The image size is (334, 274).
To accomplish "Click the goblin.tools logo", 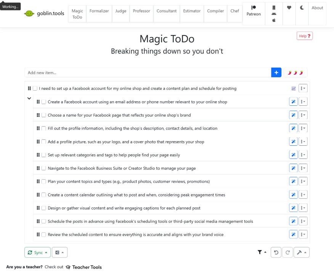I will point(44,13).
